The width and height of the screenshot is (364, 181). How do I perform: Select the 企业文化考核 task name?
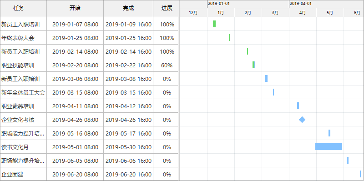[18, 120]
